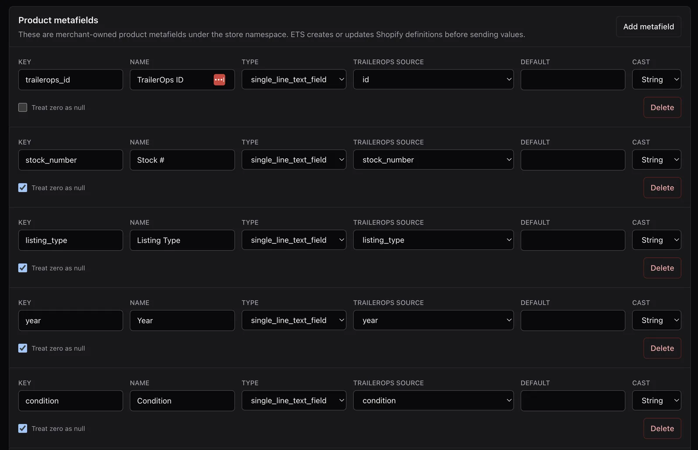
Task: Delete the year metafield
Action: [662, 348]
